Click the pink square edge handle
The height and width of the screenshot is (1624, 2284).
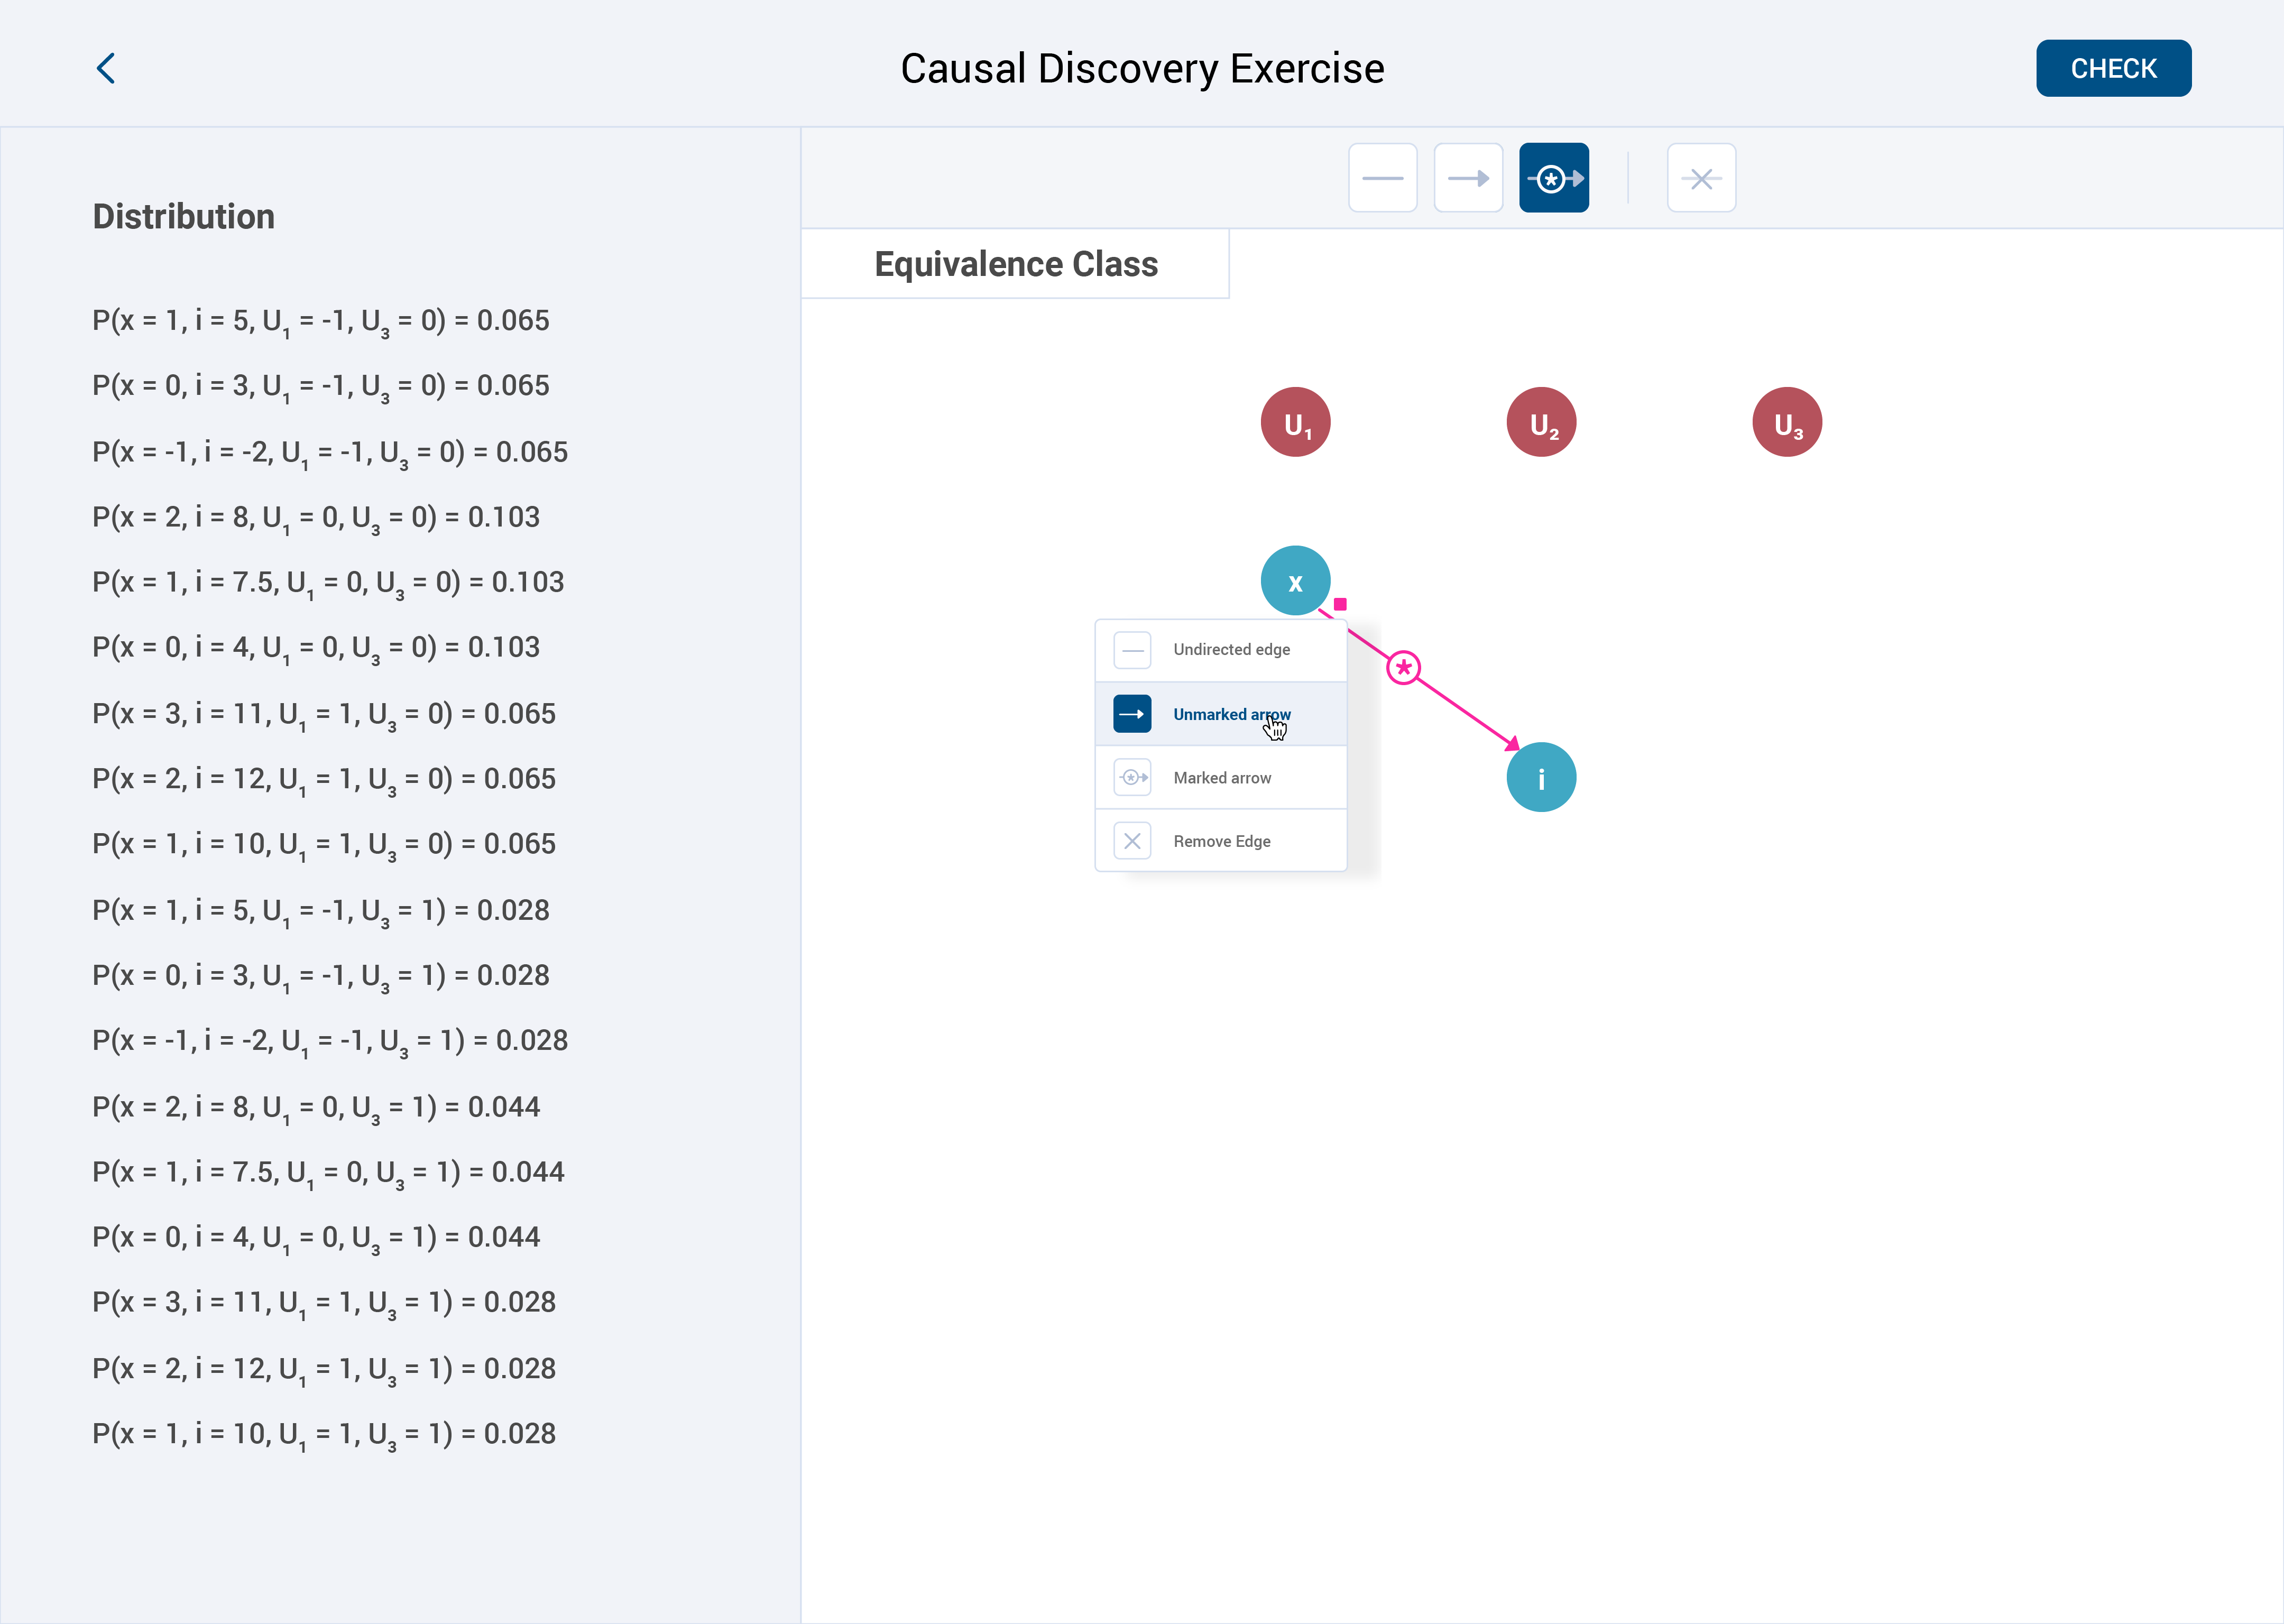coord(1340,604)
